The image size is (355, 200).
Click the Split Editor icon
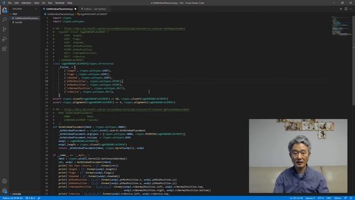(x=346, y=9)
